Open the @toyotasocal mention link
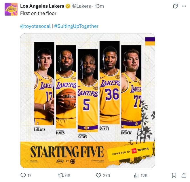This screenshot has width=190, height=182. (x=35, y=26)
